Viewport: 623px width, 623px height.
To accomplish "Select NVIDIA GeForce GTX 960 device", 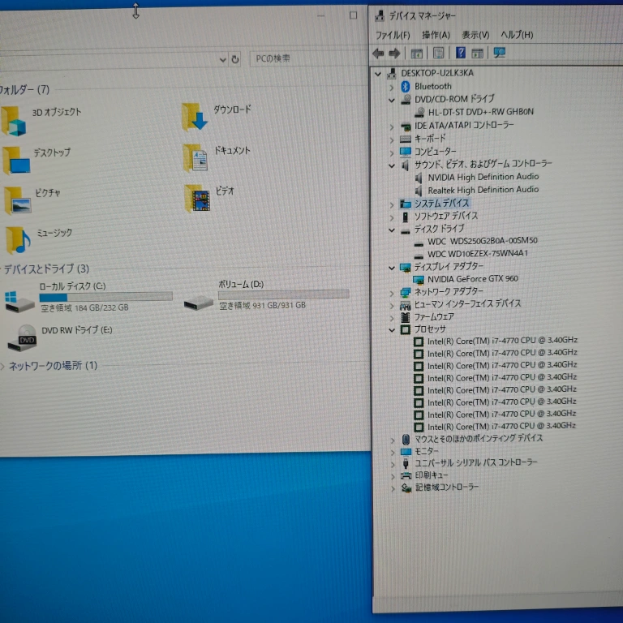I will (x=472, y=279).
